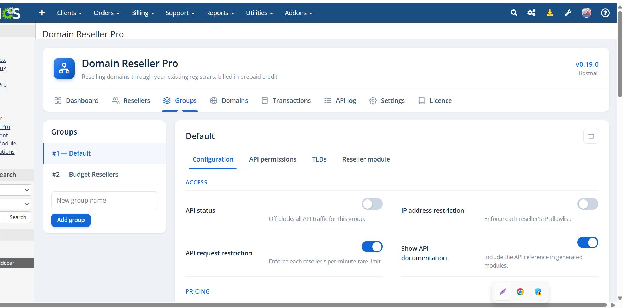Open the sidebar link ending in "Module"
The width and height of the screenshot is (623, 308).
[x=8, y=143]
